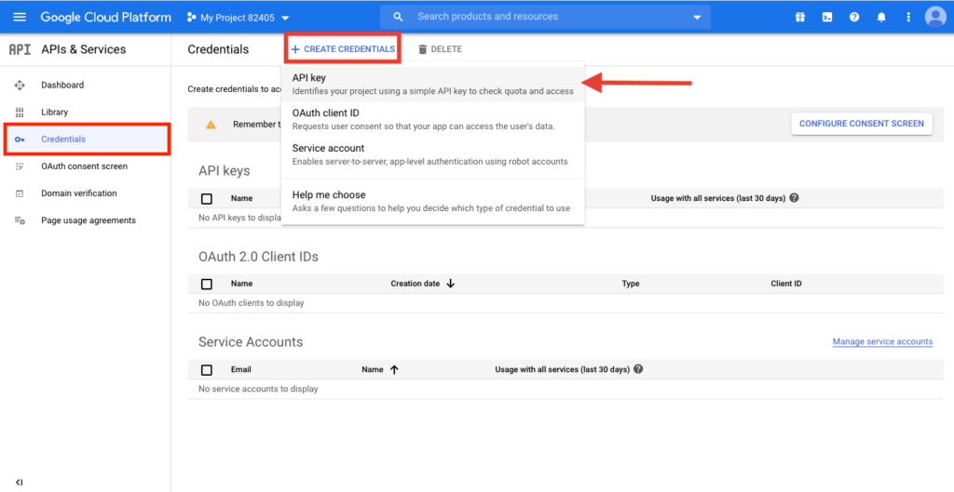Click the API keys Name column header

[241, 198]
